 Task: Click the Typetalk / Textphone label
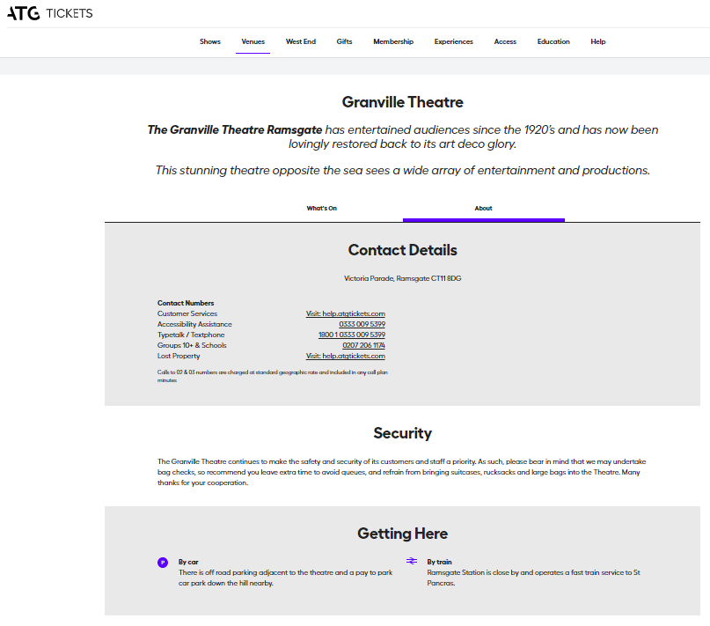pos(191,335)
